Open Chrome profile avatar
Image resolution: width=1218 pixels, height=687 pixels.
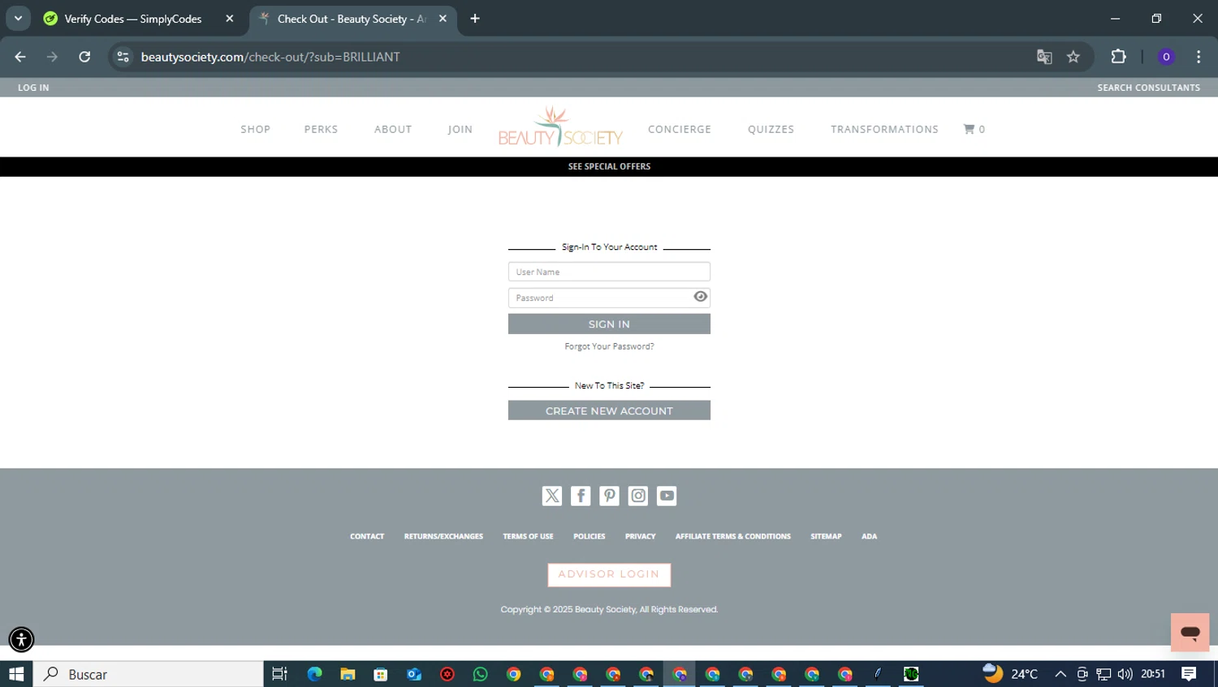pyautogui.click(x=1166, y=57)
